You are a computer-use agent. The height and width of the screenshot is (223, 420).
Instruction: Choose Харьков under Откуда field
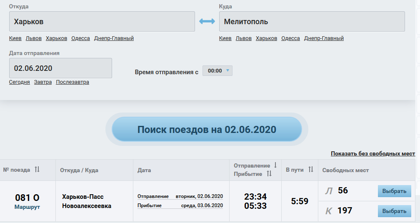57,38
